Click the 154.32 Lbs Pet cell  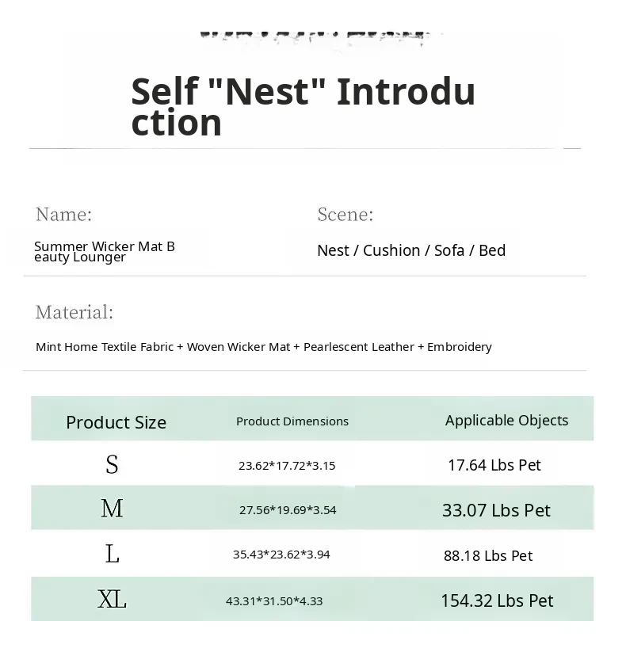click(497, 600)
